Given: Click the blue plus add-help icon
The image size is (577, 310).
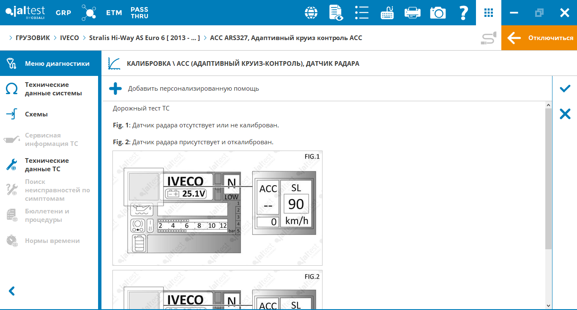Looking at the screenshot, I should click(x=115, y=89).
